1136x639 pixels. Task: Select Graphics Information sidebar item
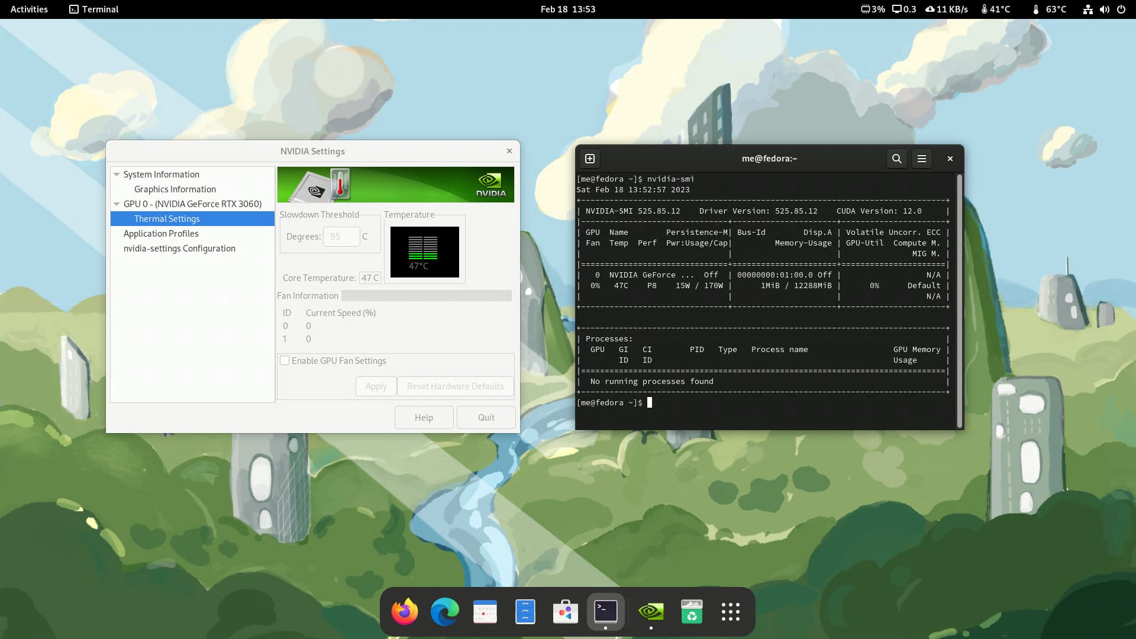(x=175, y=189)
